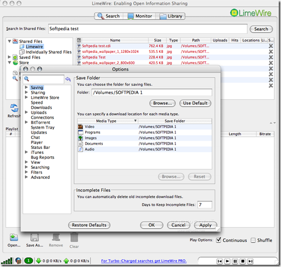This screenshot has height=267, width=281.
Task: Switch to the Monitor tab
Action: pyautogui.click(x=140, y=16)
